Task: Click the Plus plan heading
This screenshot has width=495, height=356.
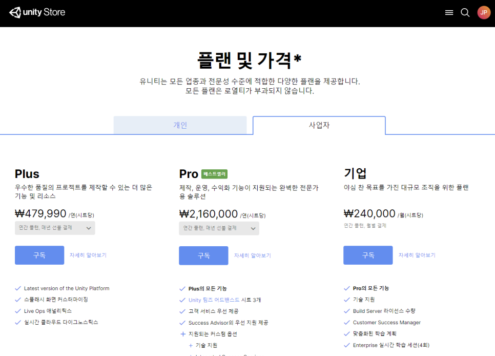Action: [27, 174]
